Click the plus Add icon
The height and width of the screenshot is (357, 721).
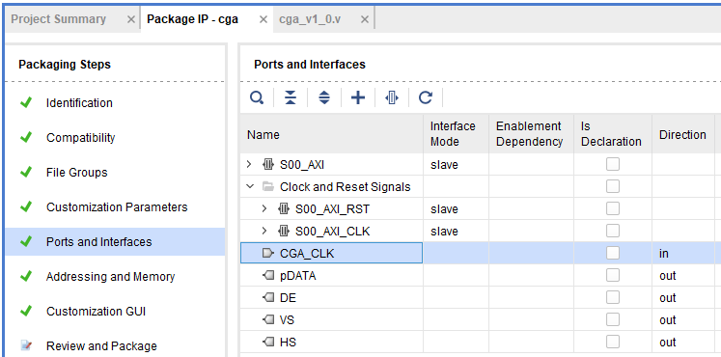358,97
